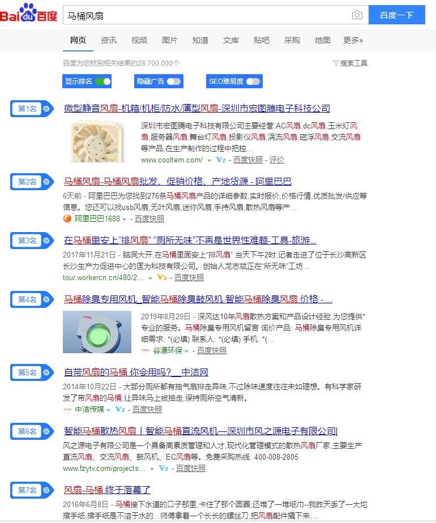This screenshot has width=436, height=523.
Task: Click www.cooltem.com/ URL link
Action: coord(172,160)
